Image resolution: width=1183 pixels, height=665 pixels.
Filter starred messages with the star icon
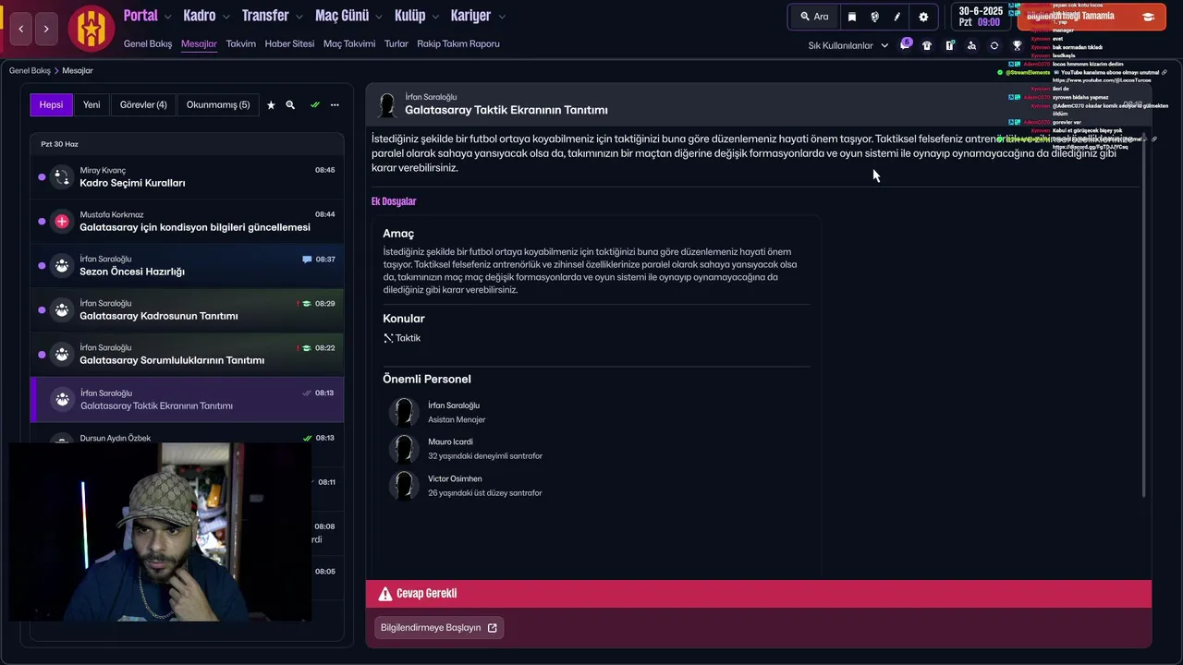271,105
